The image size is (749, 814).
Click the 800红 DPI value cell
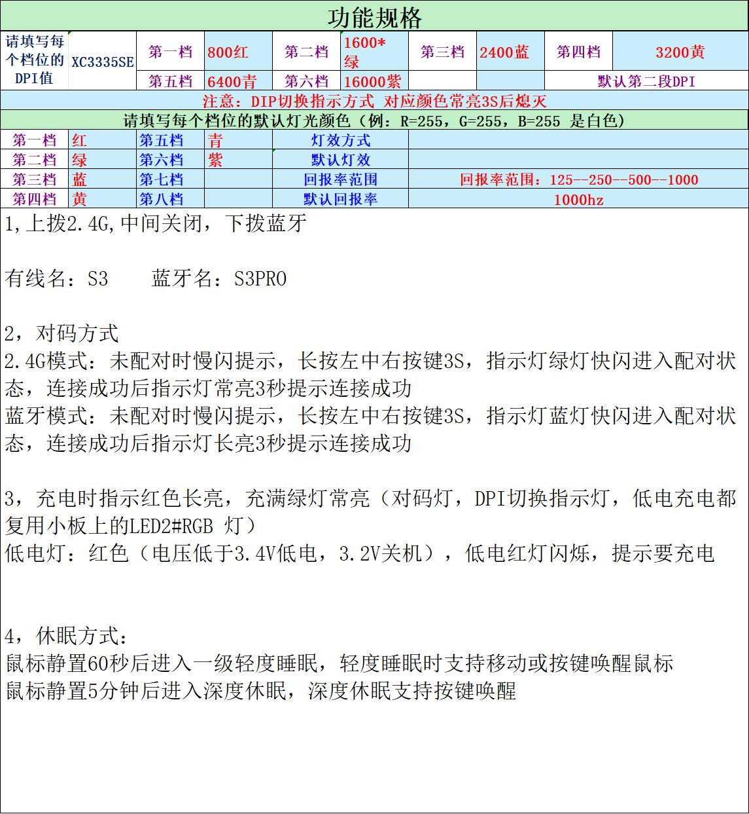(238, 51)
